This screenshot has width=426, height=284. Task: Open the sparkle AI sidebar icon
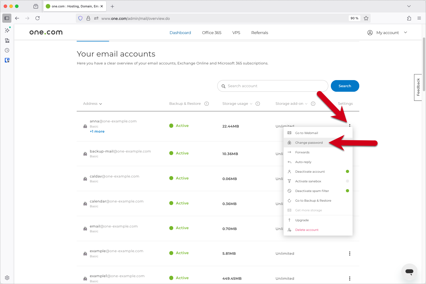7,30
